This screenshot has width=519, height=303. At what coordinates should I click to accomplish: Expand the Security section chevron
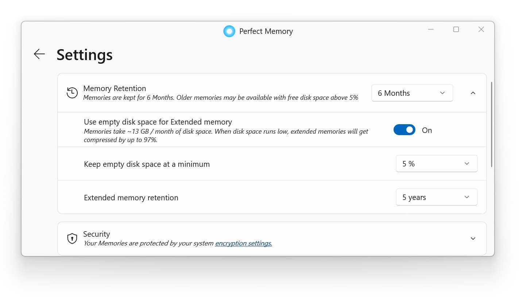[473, 239]
